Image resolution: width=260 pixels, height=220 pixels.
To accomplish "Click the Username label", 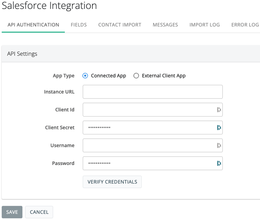I will click(x=62, y=145).
